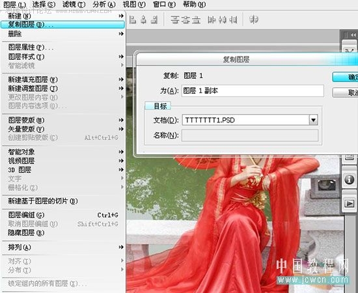Click the 名称(N) input field

point(250,135)
